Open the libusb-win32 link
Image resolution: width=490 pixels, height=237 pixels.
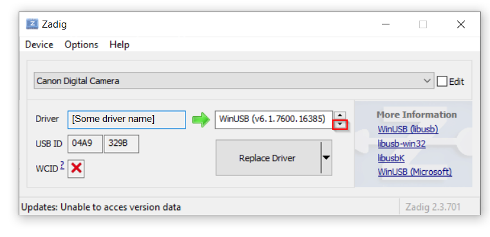tap(402, 144)
